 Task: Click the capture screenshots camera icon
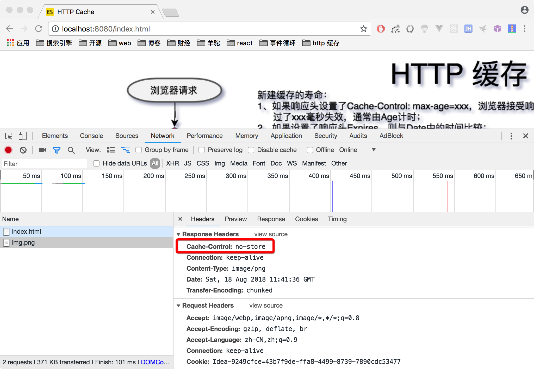[x=42, y=150]
